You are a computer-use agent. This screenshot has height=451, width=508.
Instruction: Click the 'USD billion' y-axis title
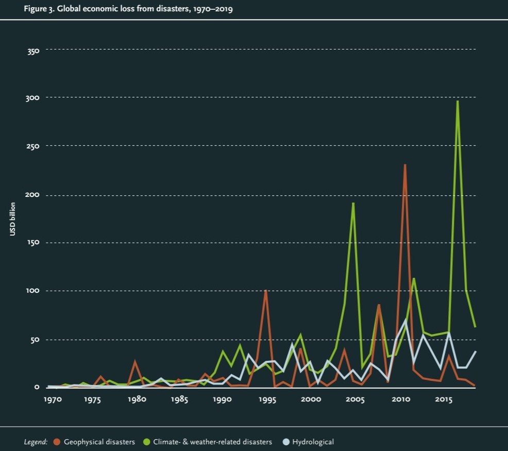click(12, 220)
